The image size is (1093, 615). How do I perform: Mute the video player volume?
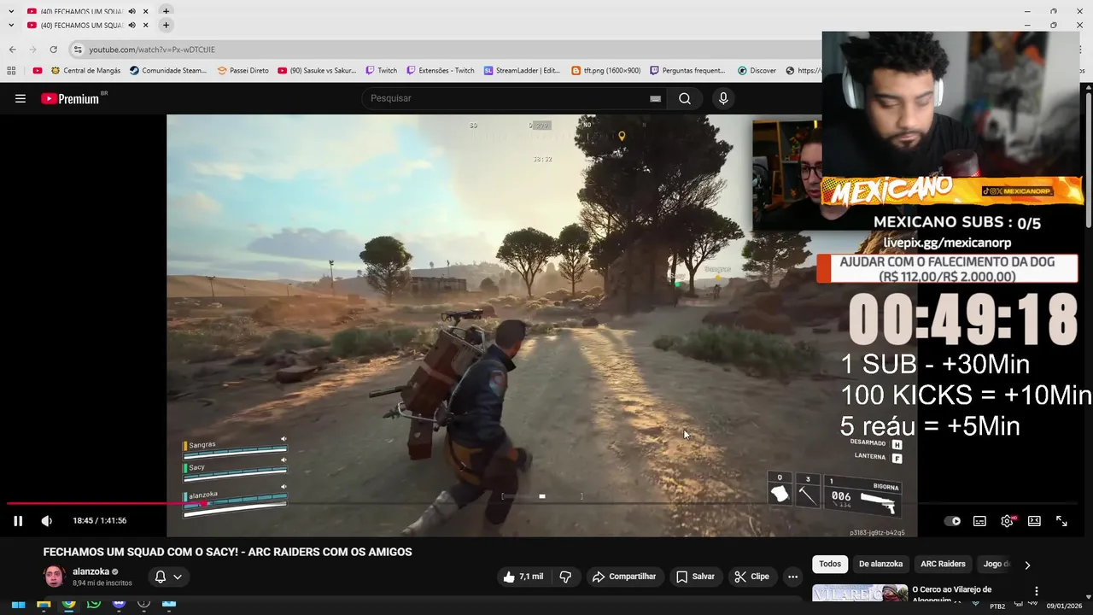[x=47, y=521]
